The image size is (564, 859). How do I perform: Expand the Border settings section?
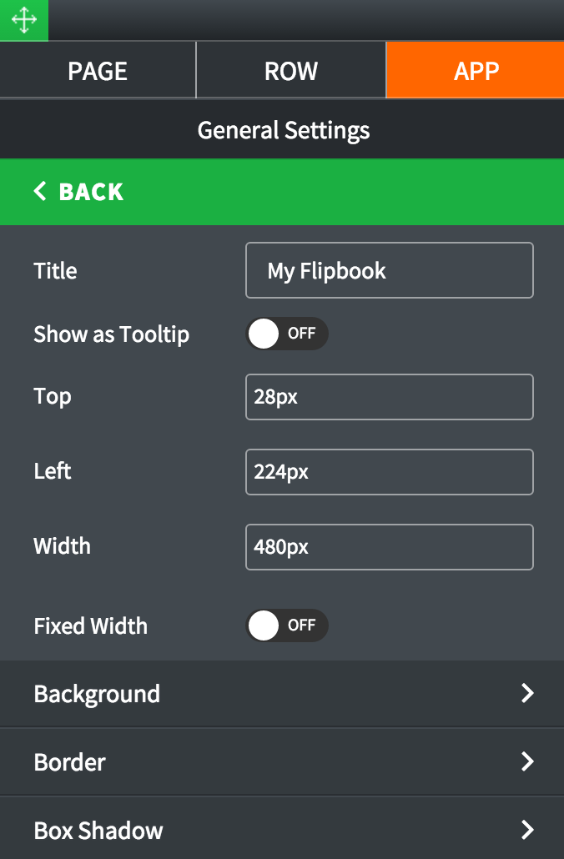(282, 762)
